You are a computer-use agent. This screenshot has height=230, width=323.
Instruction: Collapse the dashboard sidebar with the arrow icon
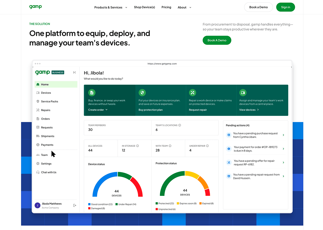pyautogui.click(x=75, y=72)
